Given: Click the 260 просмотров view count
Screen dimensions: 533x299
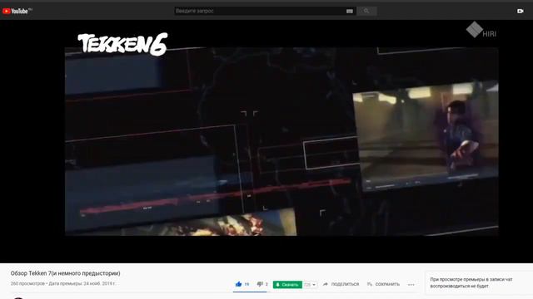Looking at the screenshot, I should pyautogui.click(x=27, y=283).
